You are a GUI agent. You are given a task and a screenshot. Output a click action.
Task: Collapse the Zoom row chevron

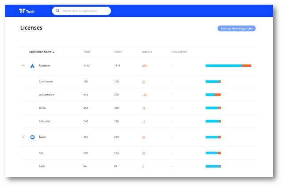point(23,137)
